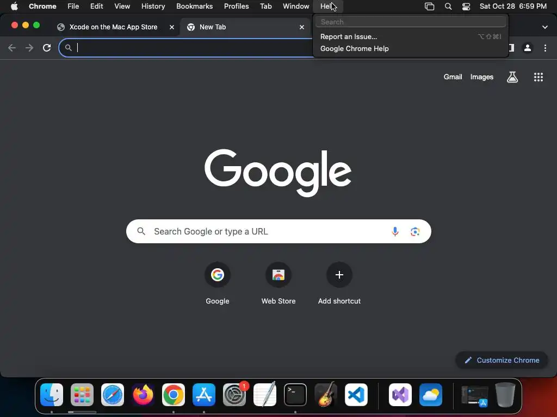This screenshot has height=417, width=557.
Task: Open Search Labs flask icon
Action: [512, 77]
